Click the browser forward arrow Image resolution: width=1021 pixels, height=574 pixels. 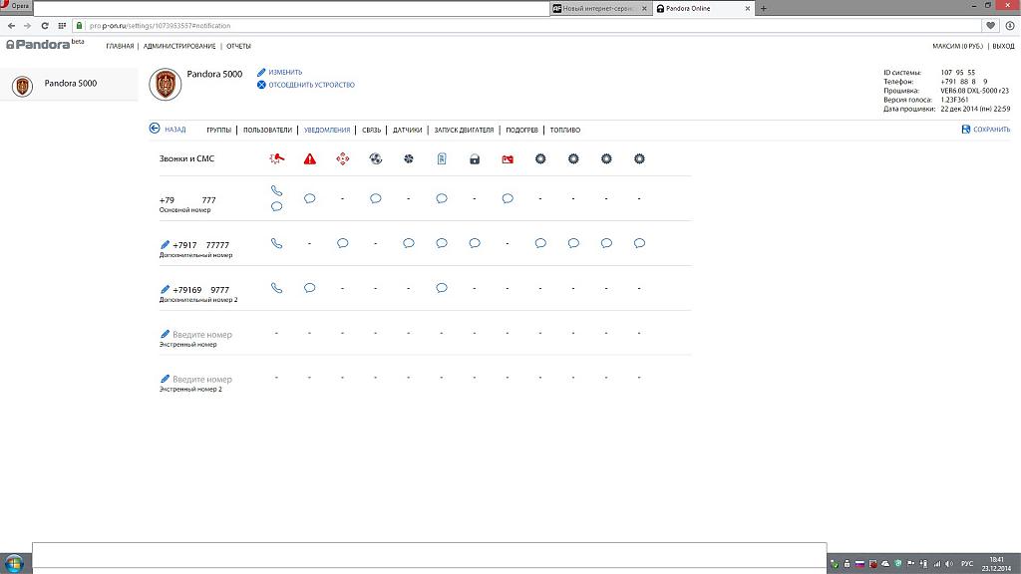coord(27,25)
